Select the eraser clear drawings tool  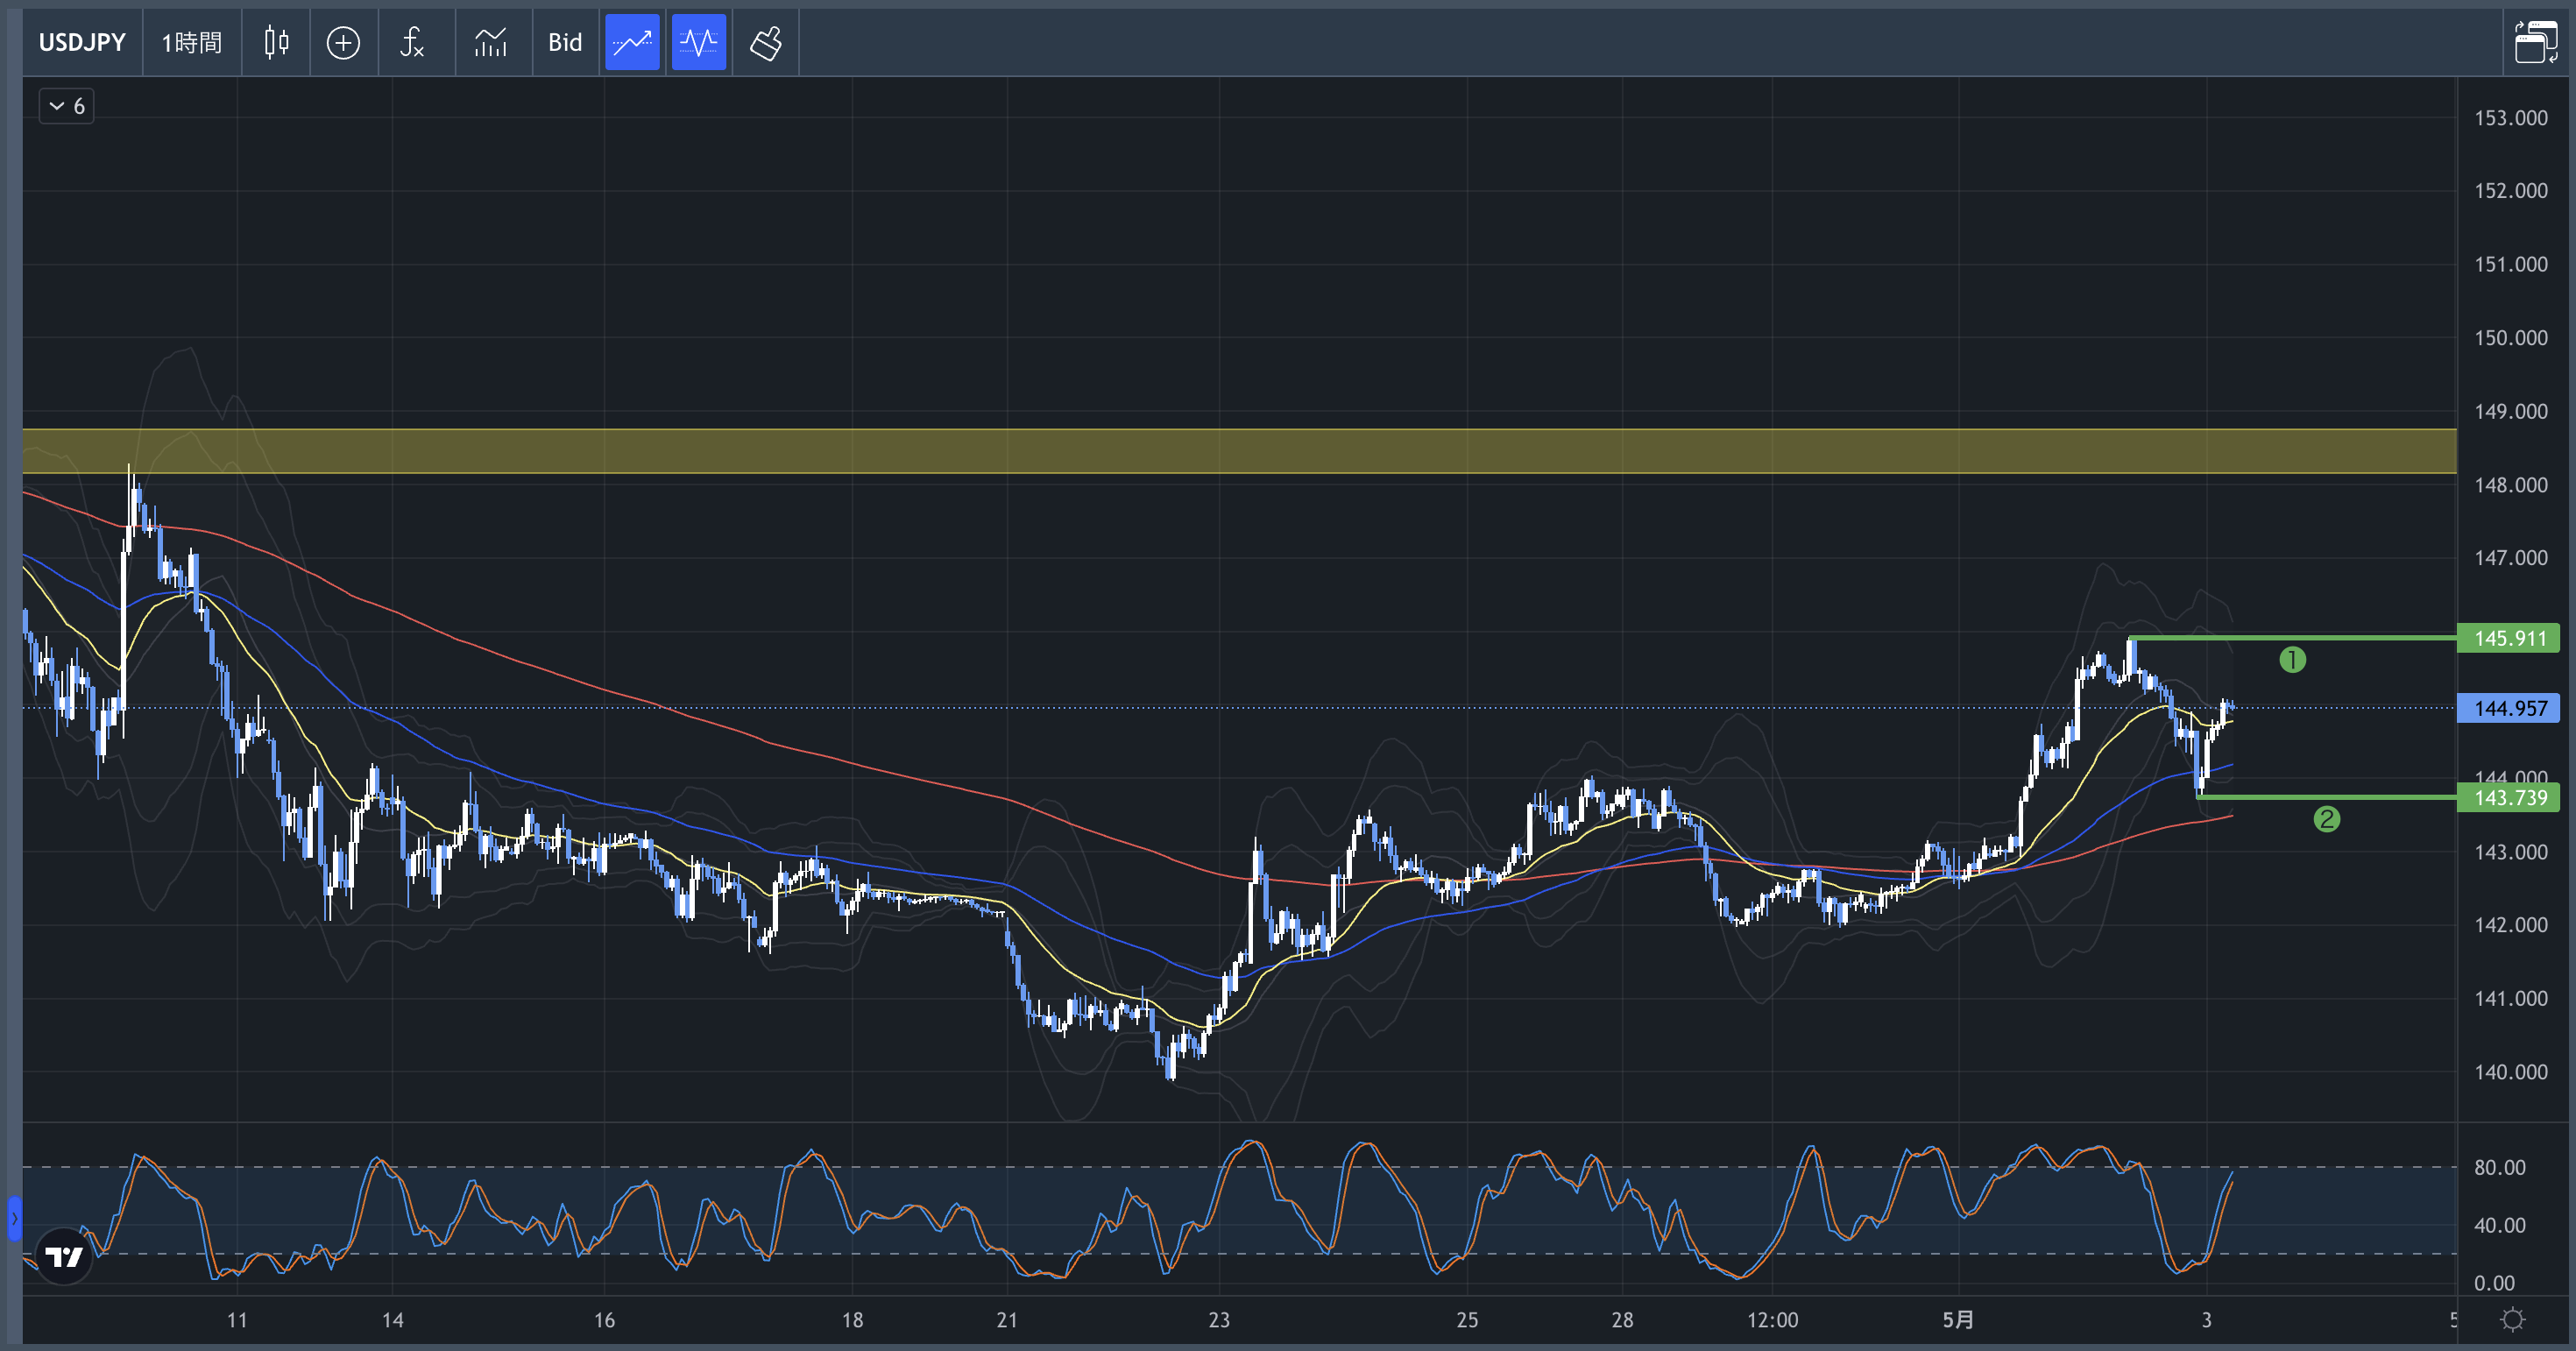pyautogui.click(x=766, y=43)
